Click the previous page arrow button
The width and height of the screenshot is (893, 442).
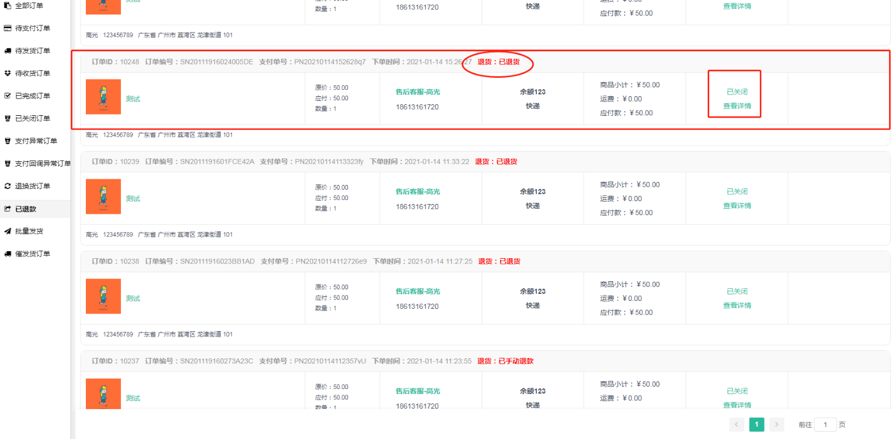[x=736, y=425]
